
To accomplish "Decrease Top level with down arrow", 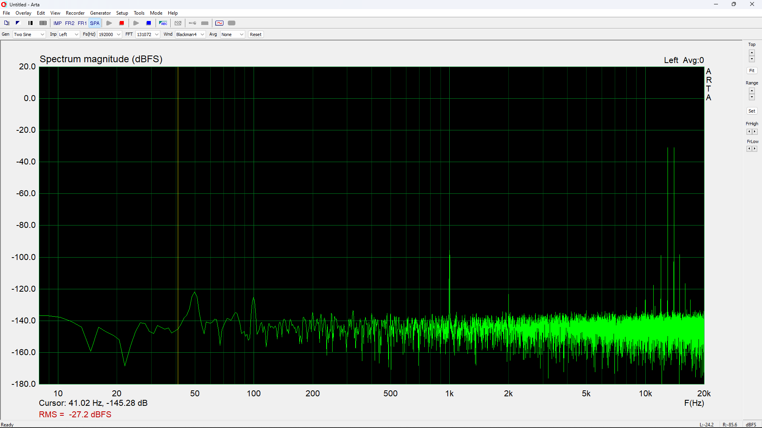I will [752, 59].
